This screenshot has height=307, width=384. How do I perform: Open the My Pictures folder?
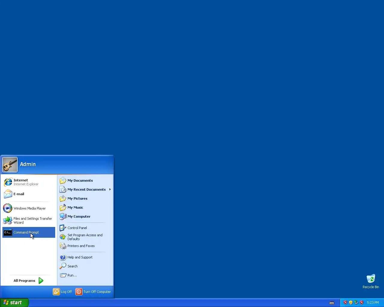point(85,198)
